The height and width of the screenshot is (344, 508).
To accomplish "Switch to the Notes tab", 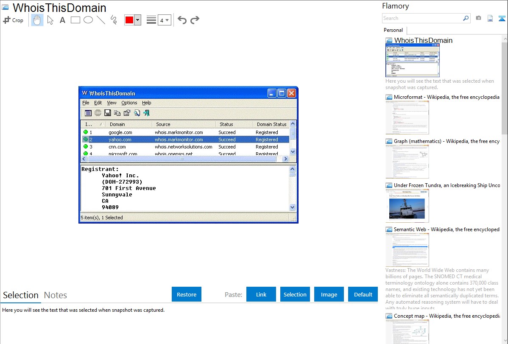I will click(56, 295).
